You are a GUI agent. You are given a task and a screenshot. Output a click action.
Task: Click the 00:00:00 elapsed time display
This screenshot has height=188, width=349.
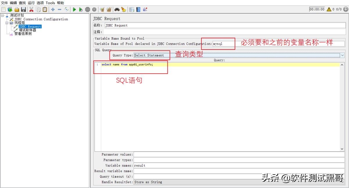pos(317,9)
